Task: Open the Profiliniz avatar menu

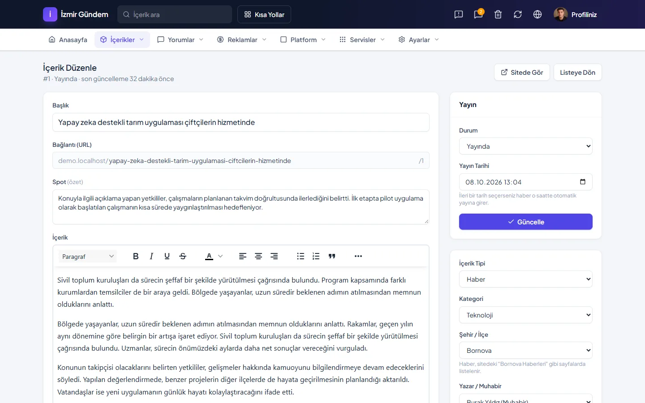Action: point(575,14)
